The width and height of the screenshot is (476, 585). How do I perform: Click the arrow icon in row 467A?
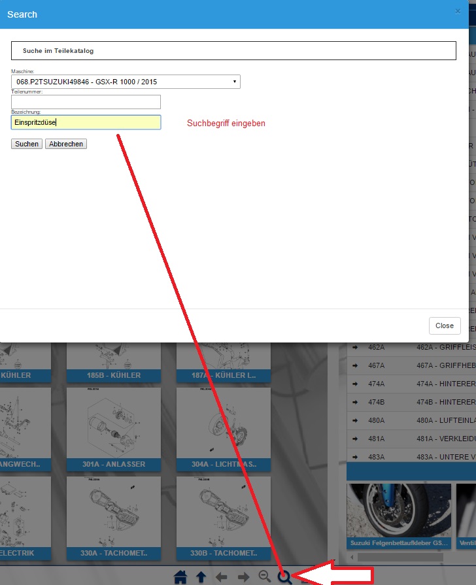click(355, 365)
